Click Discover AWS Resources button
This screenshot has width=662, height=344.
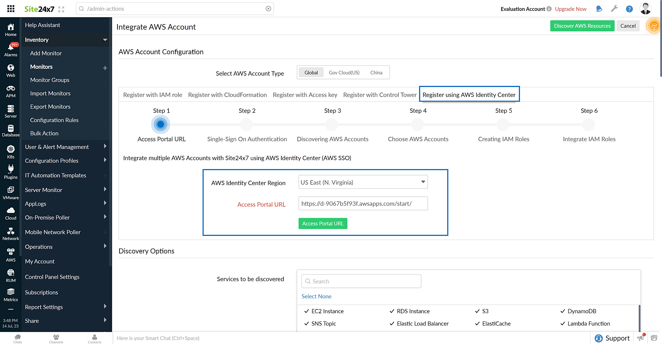(x=582, y=26)
